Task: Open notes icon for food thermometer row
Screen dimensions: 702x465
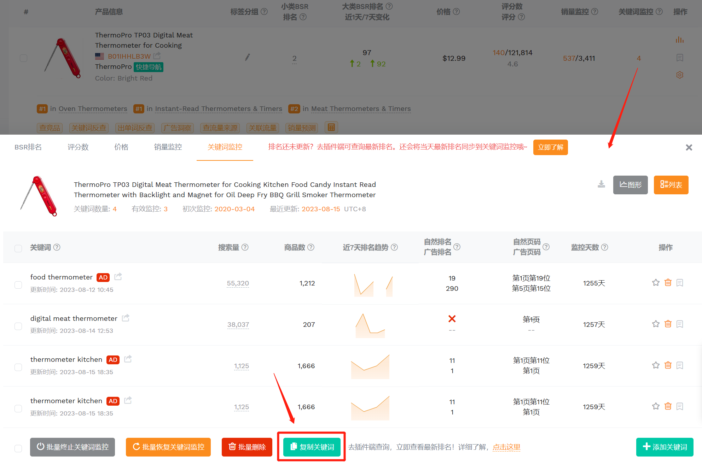Action: coord(679,283)
